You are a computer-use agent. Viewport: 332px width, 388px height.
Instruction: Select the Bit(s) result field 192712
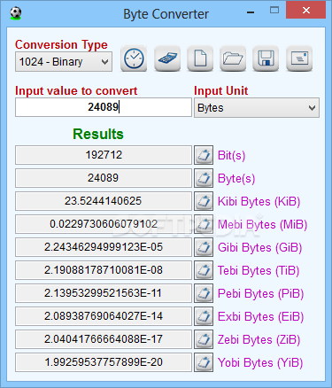(x=104, y=155)
